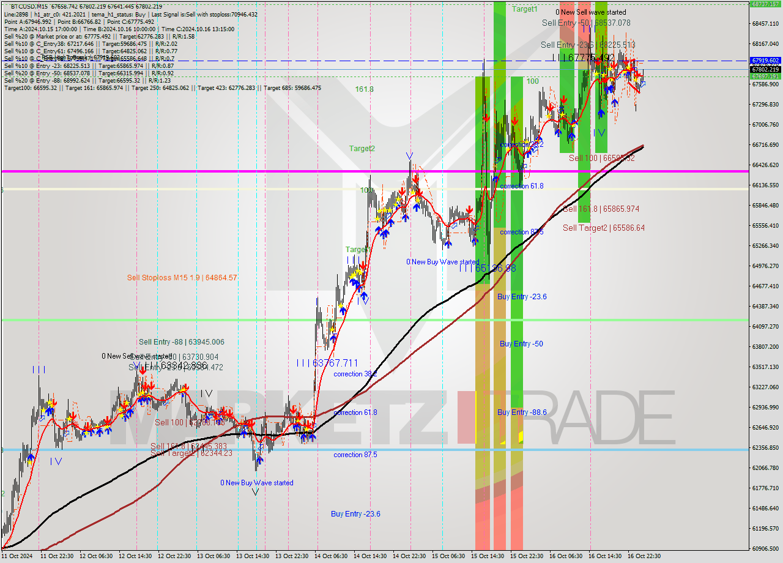The width and height of the screenshot is (783, 563).
Task: Select the 'Sell 161.8 | 65865.974' label
Action: pyautogui.click(x=601, y=209)
